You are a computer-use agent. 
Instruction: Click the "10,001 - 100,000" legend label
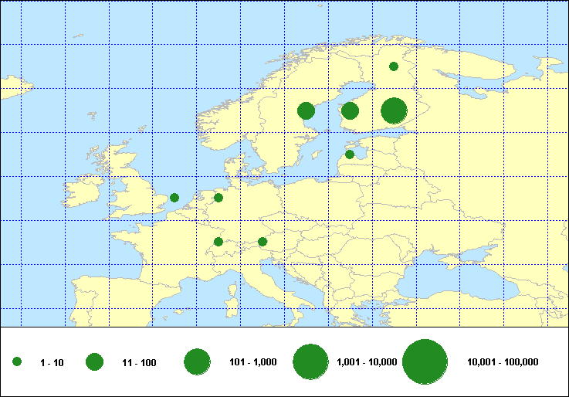pos(503,362)
